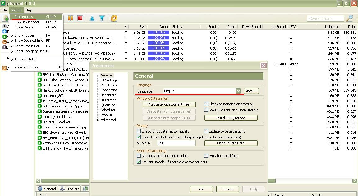358x196 pixels.
Task: Click the Add Torrent toolbar icon
Action: click(x=5, y=19)
